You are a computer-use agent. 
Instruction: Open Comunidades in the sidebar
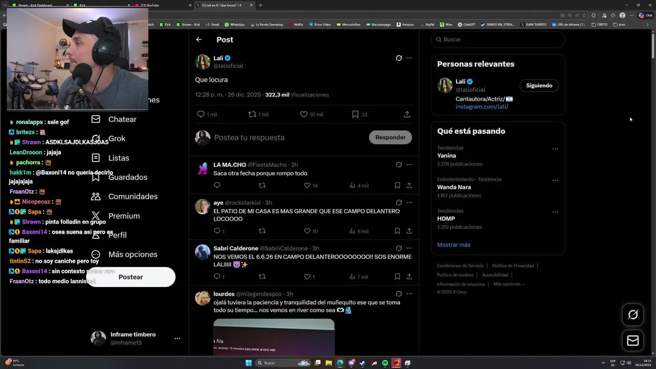[124, 196]
